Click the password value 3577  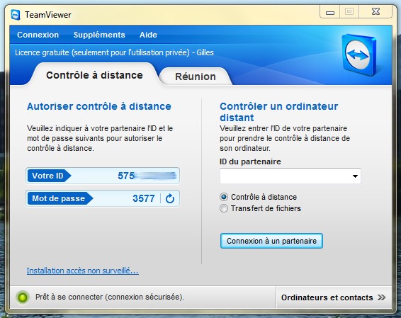[x=144, y=198]
